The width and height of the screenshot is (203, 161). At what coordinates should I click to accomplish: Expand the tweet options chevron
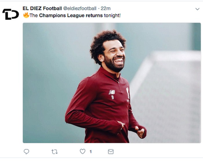pos(197,9)
